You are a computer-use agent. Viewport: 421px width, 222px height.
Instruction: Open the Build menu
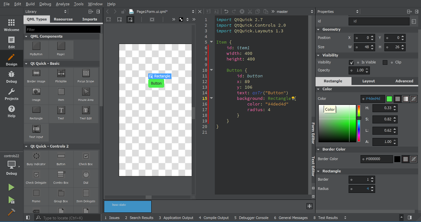(30, 4)
